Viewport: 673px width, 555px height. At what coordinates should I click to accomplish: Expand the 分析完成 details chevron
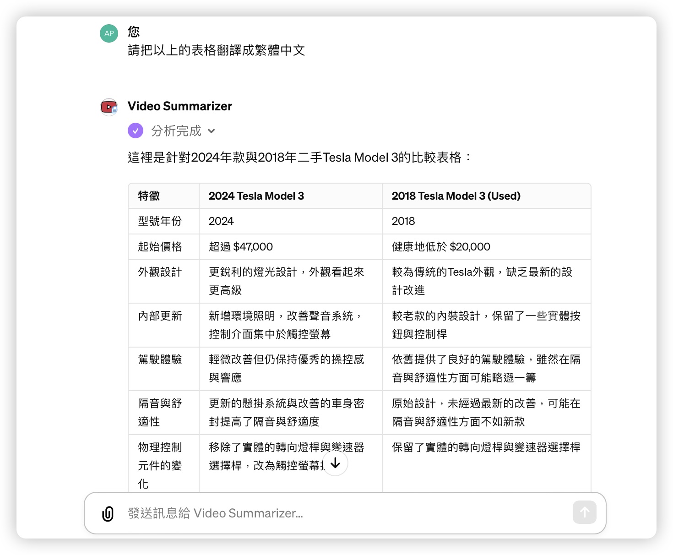pyautogui.click(x=211, y=131)
